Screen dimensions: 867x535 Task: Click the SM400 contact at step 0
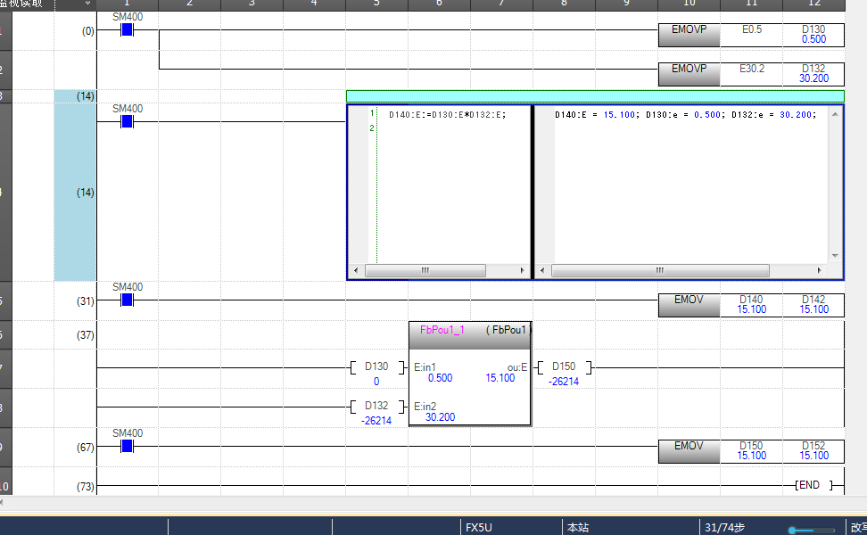point(127,29)
